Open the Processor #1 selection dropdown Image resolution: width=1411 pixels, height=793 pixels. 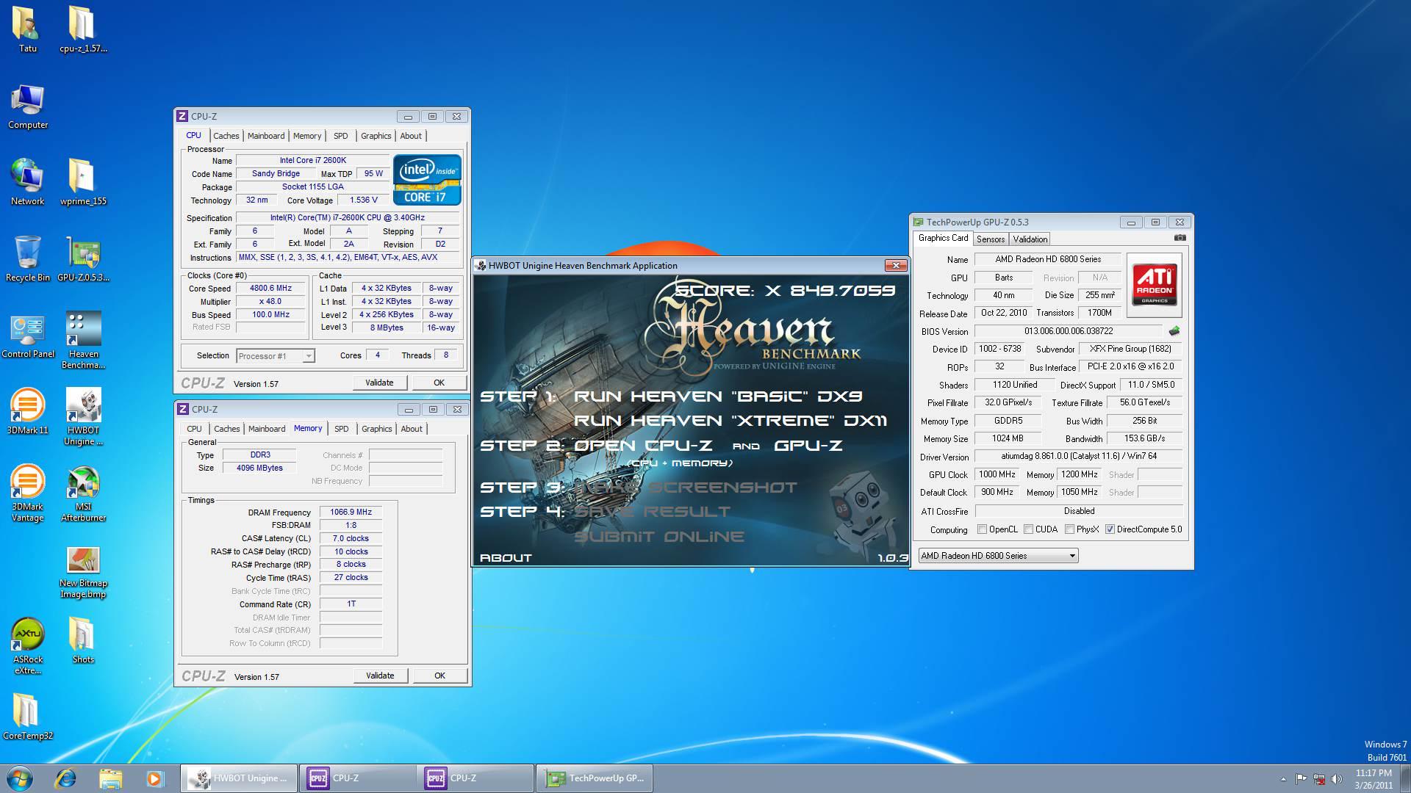pos(276,356)
